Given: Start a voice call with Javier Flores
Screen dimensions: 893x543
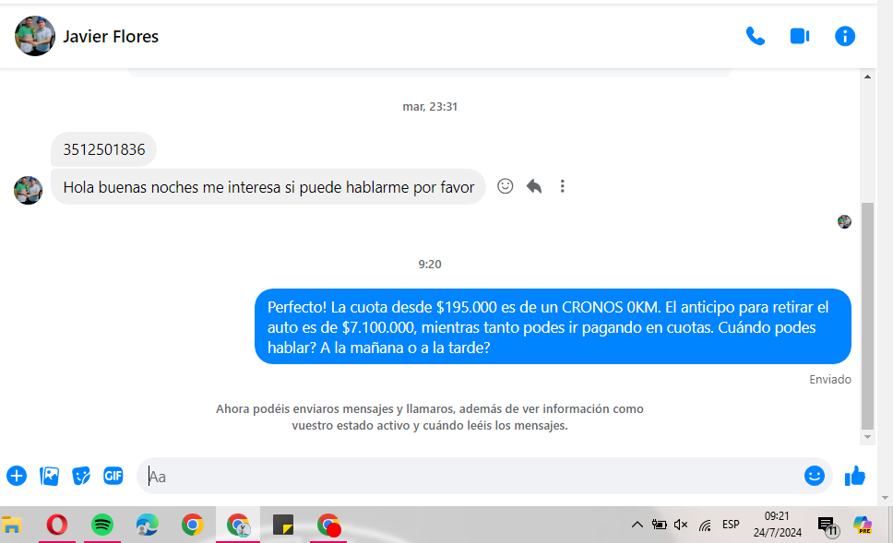Looking at the screenshot, I should click(x=756, y=36).
